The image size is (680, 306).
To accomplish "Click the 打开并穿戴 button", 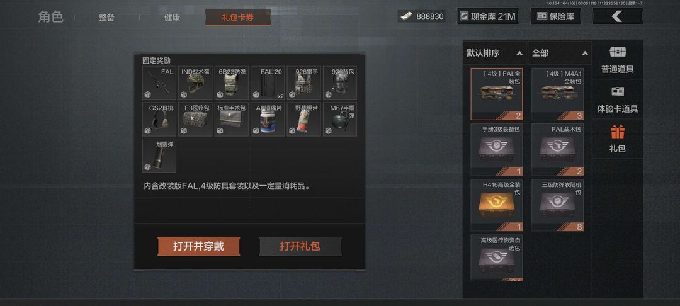I will tap(198, 246).
